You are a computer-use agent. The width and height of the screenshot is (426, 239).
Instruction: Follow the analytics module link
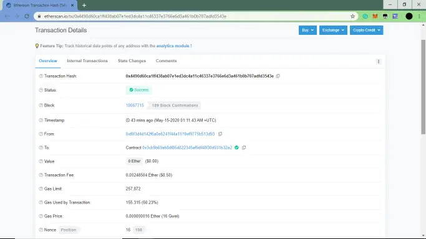point(174,46)
